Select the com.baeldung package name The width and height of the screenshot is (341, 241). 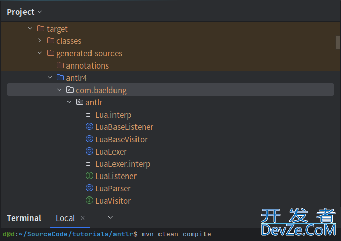(101, 91)
